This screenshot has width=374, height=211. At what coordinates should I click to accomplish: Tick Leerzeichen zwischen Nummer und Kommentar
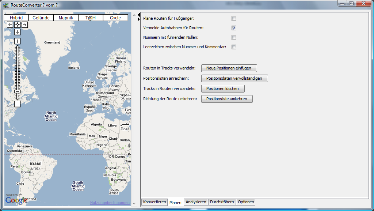234,47
